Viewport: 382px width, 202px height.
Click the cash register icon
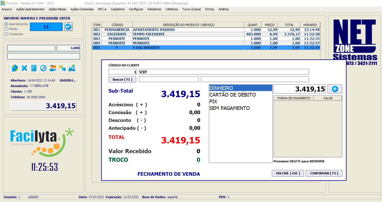(72, 68)
